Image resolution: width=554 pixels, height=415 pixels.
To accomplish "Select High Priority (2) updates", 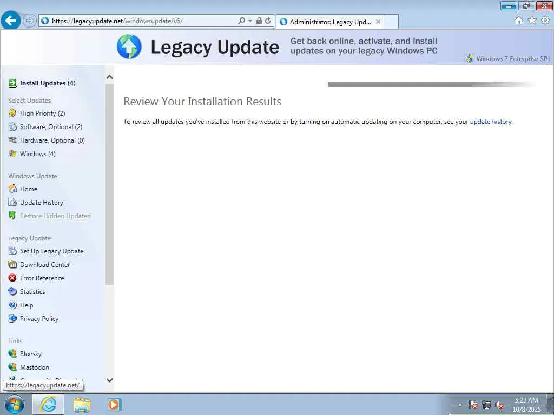I will [42, 113].
